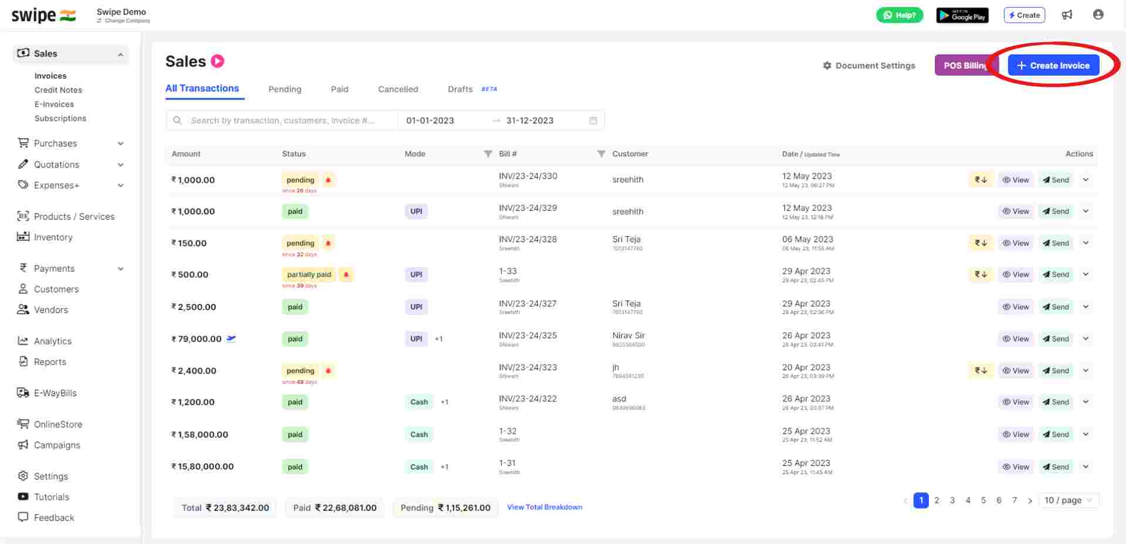Open OnlineStore in the sidebar
The image size is (1126, 545).
coord(50,424)
